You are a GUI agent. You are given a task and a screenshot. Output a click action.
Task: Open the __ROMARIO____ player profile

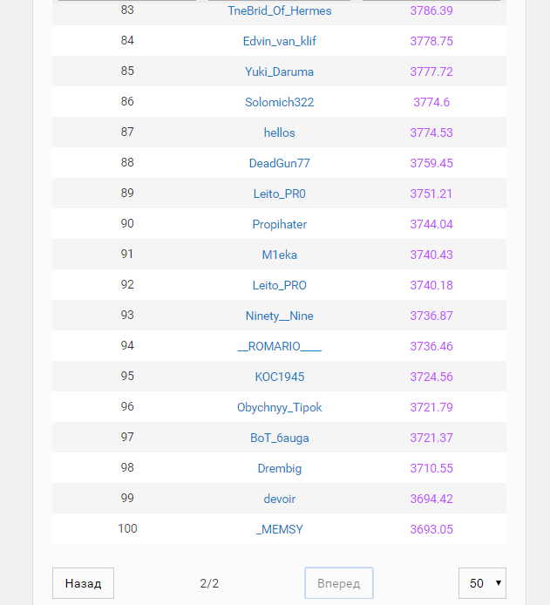pyautogui.click(x=279, y=346)
